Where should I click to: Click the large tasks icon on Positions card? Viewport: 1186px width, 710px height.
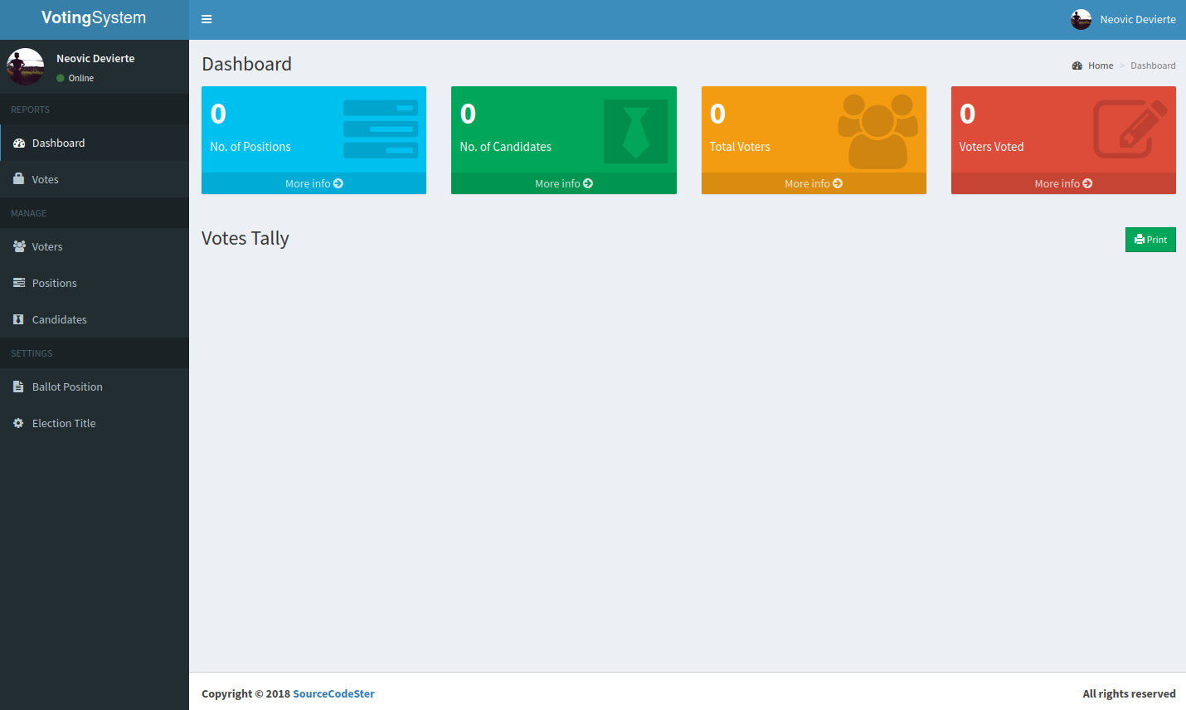[381, 129]
